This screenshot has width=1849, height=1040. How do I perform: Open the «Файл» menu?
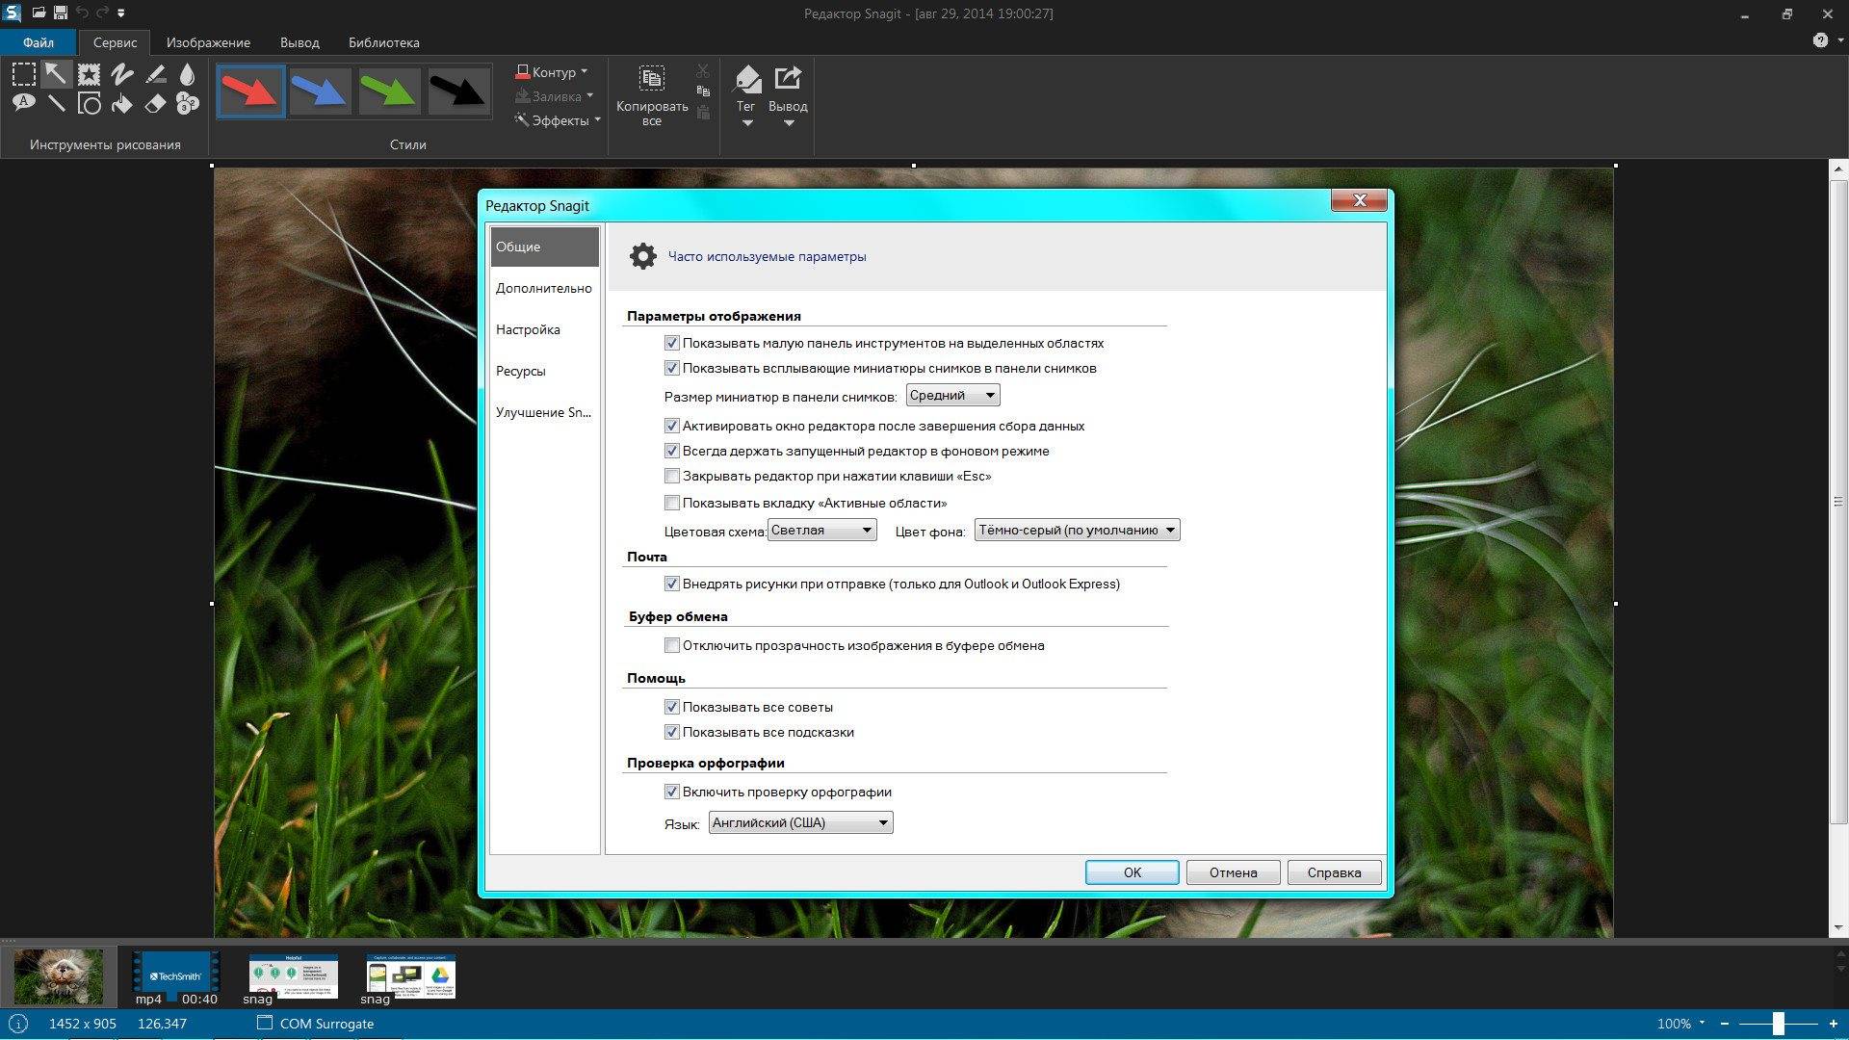39,42
